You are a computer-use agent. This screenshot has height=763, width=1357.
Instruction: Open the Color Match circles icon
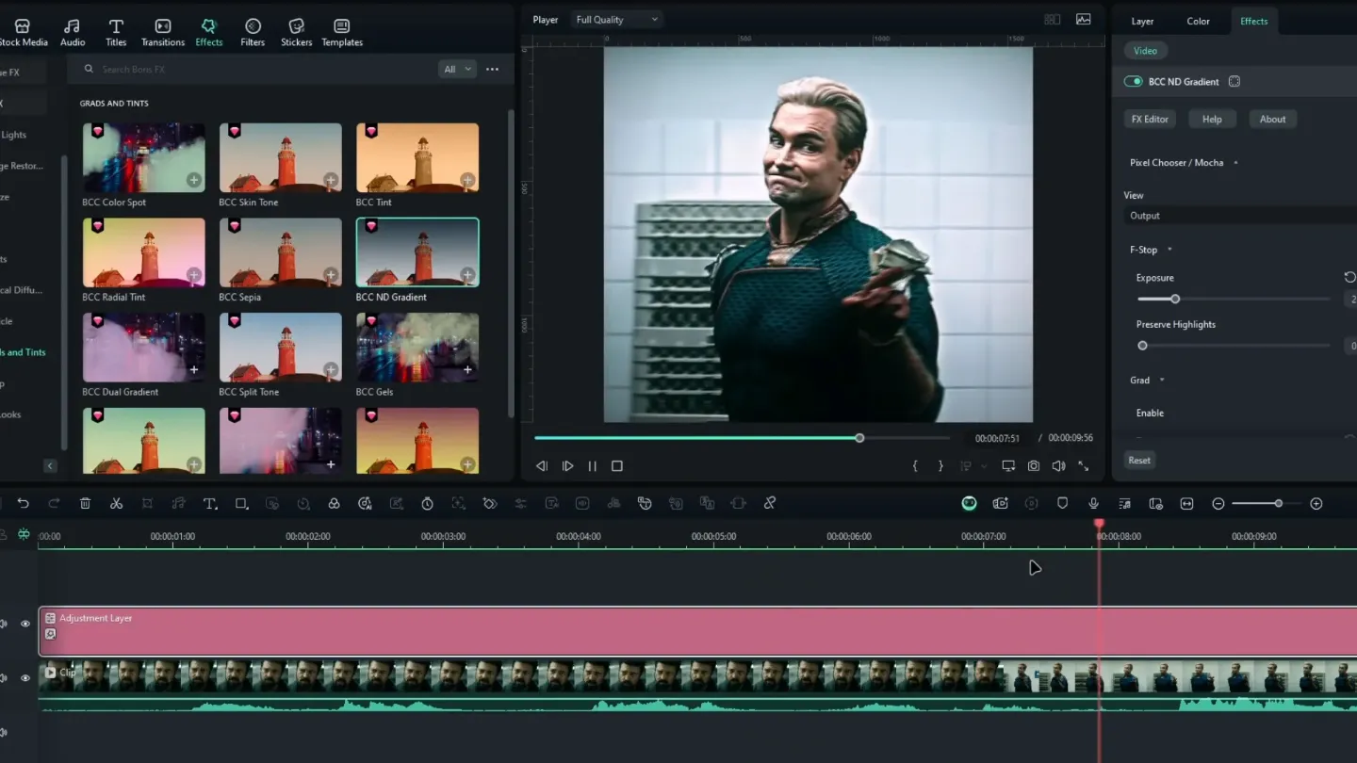point(334,504)
